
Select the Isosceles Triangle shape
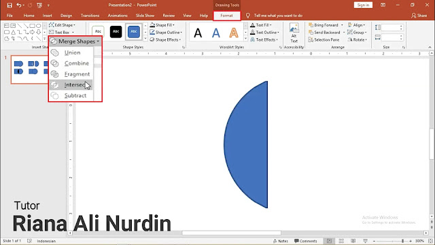pyautogui.click(x=13, y=32)
